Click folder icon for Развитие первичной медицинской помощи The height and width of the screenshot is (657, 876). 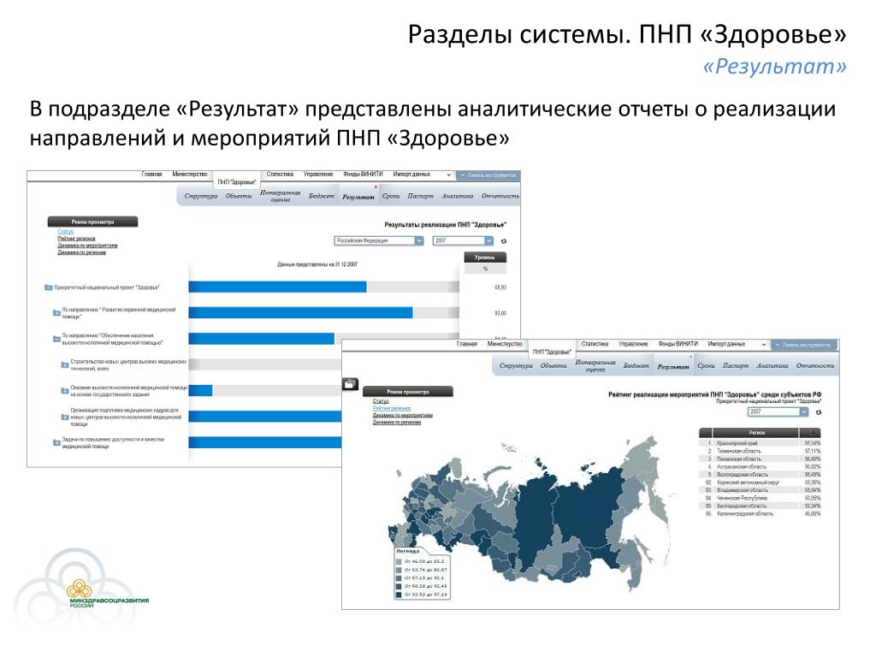56,313
